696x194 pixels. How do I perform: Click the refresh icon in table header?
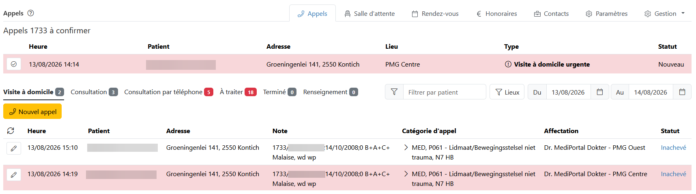[11, 131]
